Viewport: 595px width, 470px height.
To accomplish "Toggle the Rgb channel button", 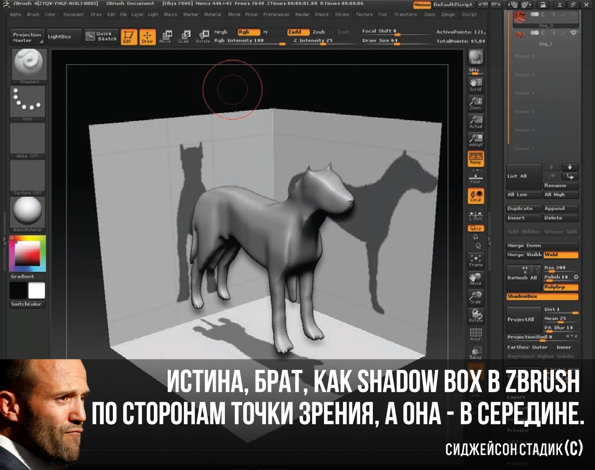I will pyautogui.click(x=249, y=32).
